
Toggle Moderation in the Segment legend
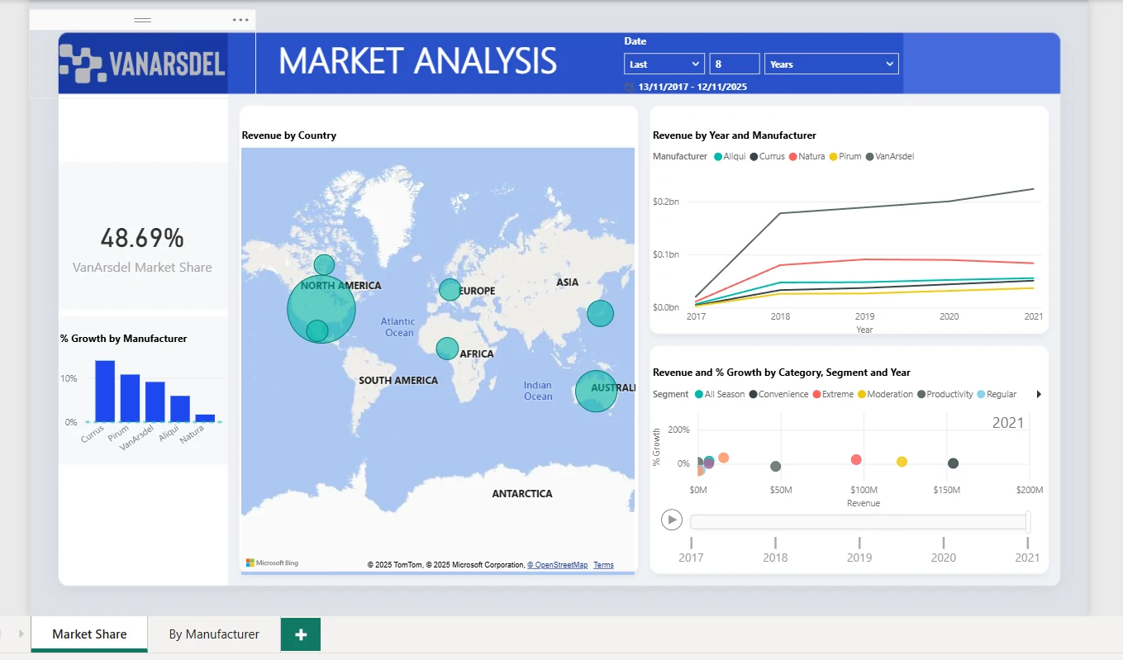point(885,394)
